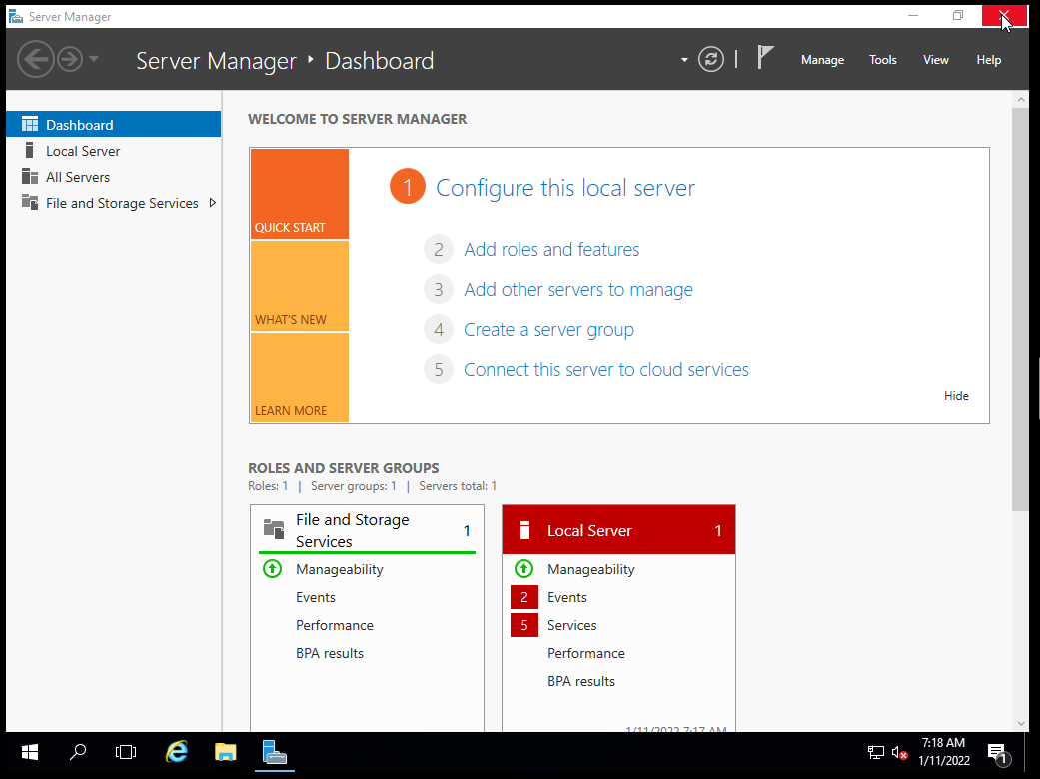Click Connect this server to cloud services
Image resolution: width=1040 pixels, height=779 pixels.
click(x=606, y=369)
